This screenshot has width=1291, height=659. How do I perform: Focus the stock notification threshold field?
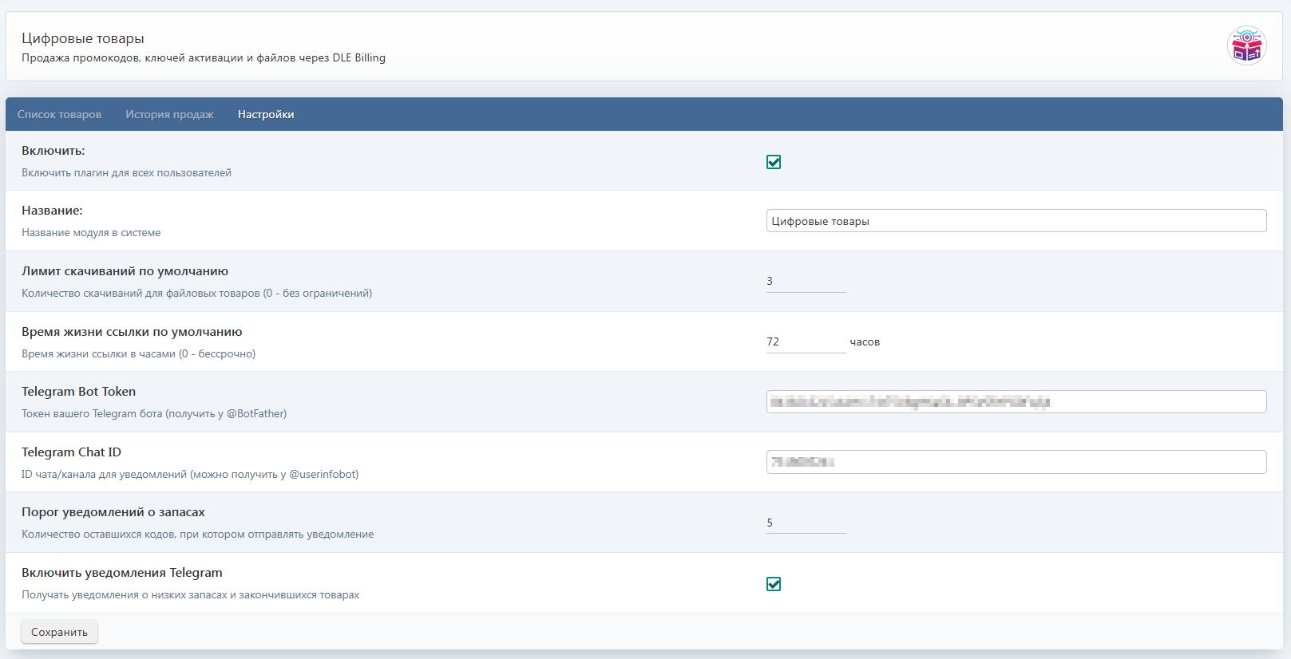pyautogui.click(x=805, y=523)
